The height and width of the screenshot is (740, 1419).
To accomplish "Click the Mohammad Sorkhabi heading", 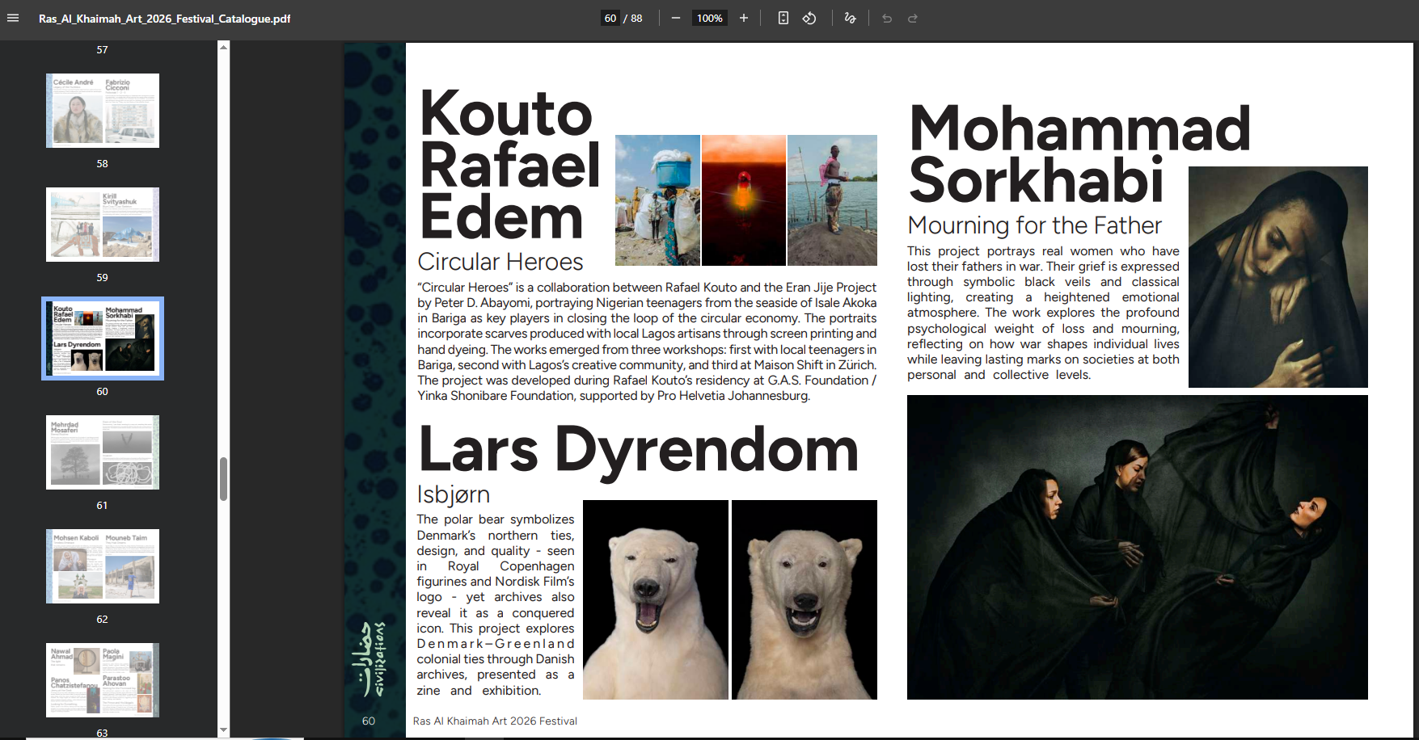I will pyautogui.click(x=1079, y=153).
